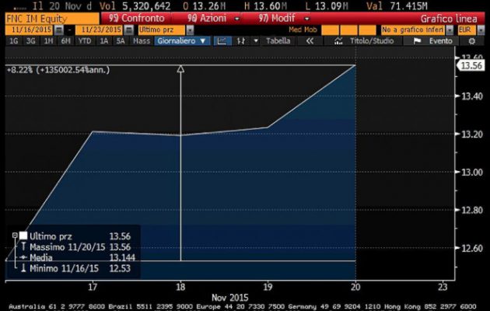This screenshot has width=490, height=311.
Task: Select the bar/candle chart style icon
Action: click(241, 40)
